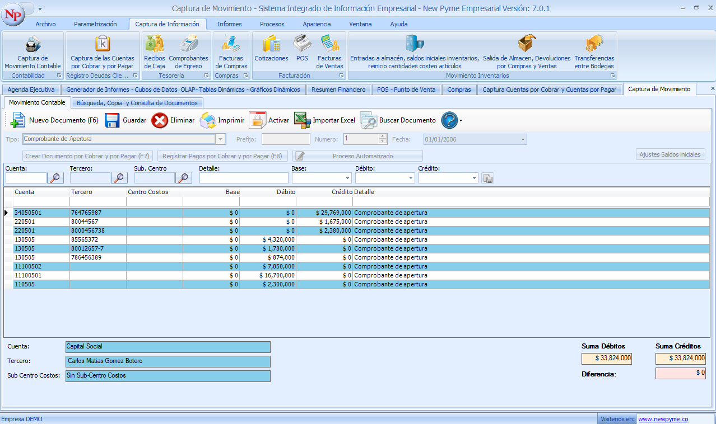Click the Guardar floppy disk icon
The height and width of the screenshot is (424, 716).
(x=112, y=120)
